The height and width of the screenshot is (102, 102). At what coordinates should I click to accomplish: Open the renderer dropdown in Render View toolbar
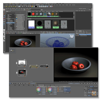click(x=26, y=33)
